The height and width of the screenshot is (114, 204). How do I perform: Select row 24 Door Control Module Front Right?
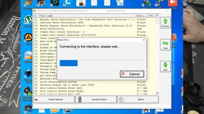pyautogui.click(x=95, y=91)
